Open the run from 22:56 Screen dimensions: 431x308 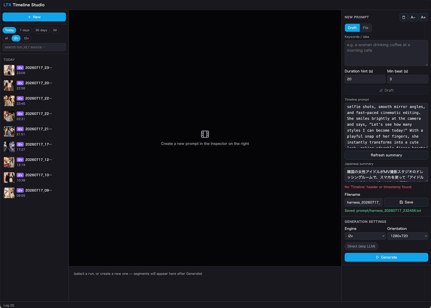tap(34, 86)
